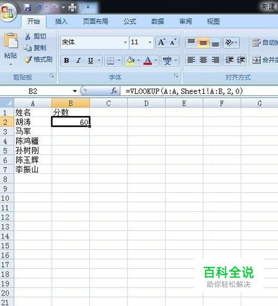Apply yellow fill color bucket
Image resolution: width=278 pixels, height=306 pixels.
tap(131, 61)
